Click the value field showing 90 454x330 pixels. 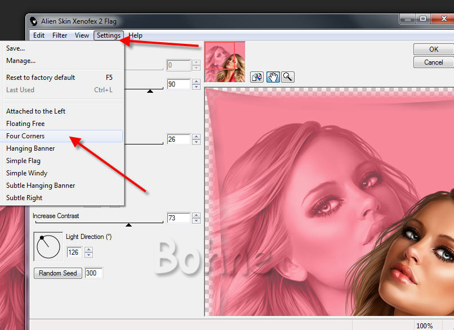[179, 84]
